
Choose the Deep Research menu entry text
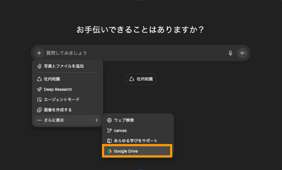[58, 89]
